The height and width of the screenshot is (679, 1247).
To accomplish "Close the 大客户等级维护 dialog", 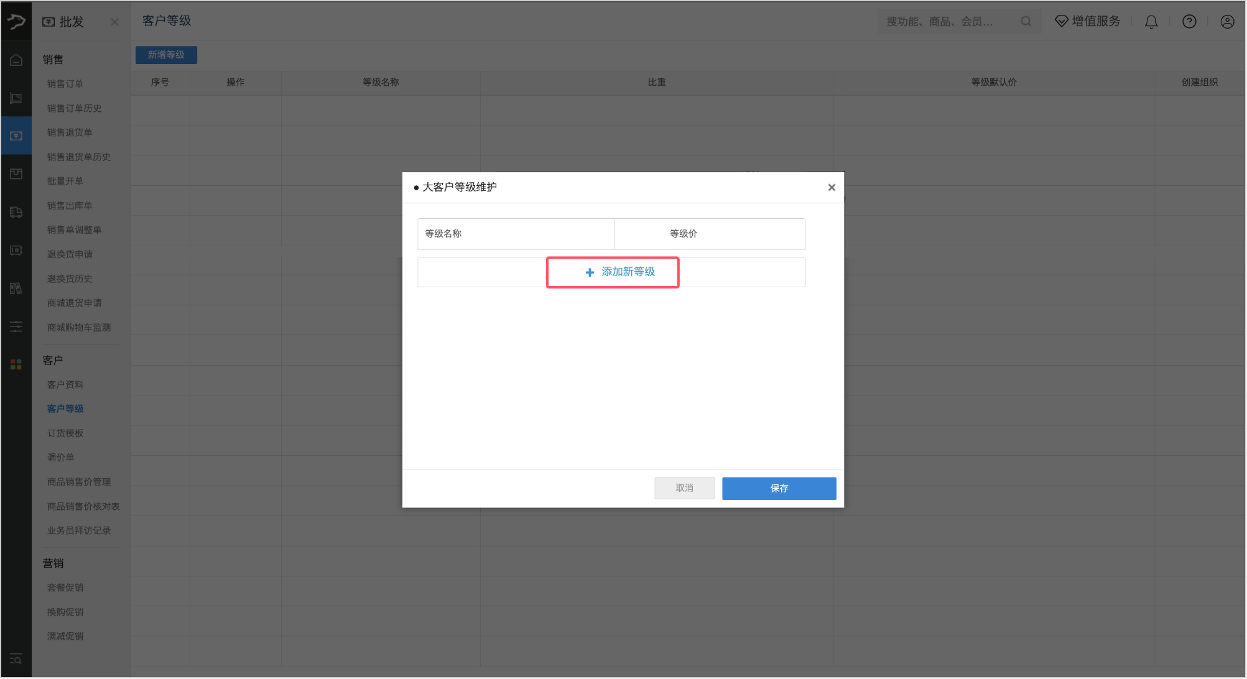I will (x=832, y=187).
